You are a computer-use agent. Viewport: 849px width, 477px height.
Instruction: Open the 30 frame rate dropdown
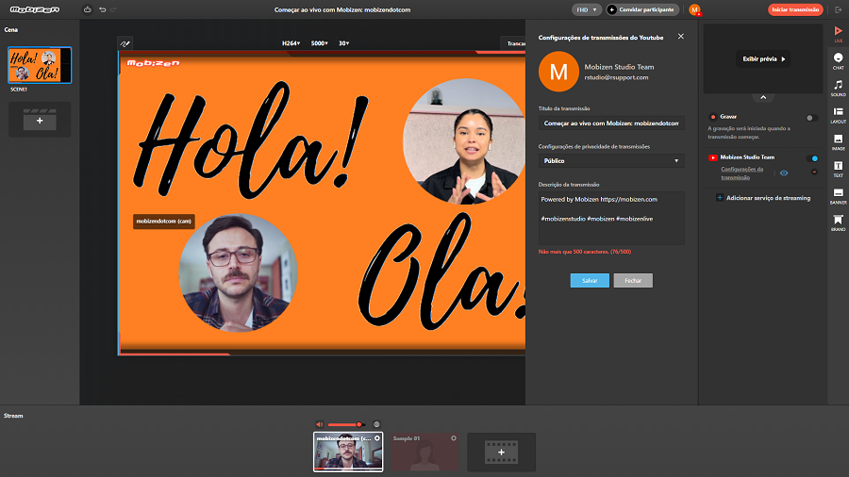[343, 43]
